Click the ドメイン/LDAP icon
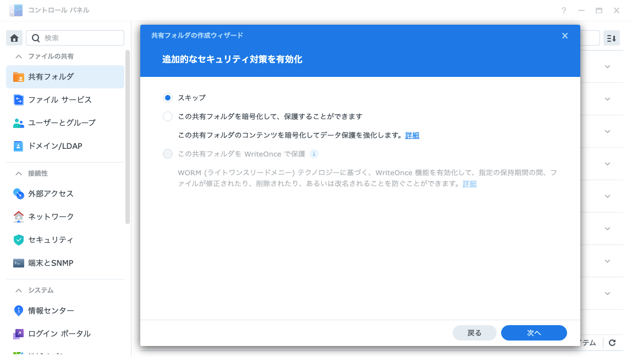The width and height of the screenshot is (632, 357). [x=18, y=146]
